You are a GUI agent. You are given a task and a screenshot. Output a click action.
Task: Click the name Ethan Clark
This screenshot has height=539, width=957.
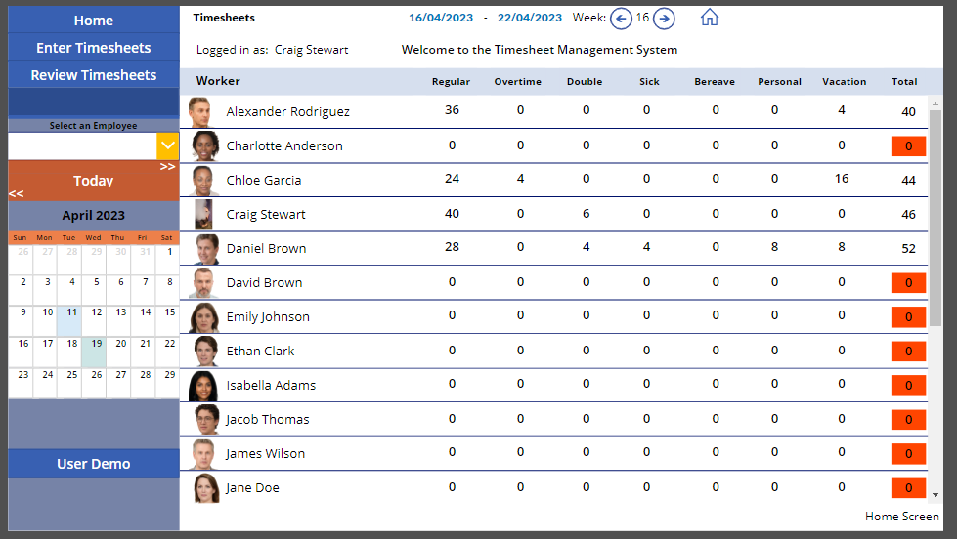point(261,352)
